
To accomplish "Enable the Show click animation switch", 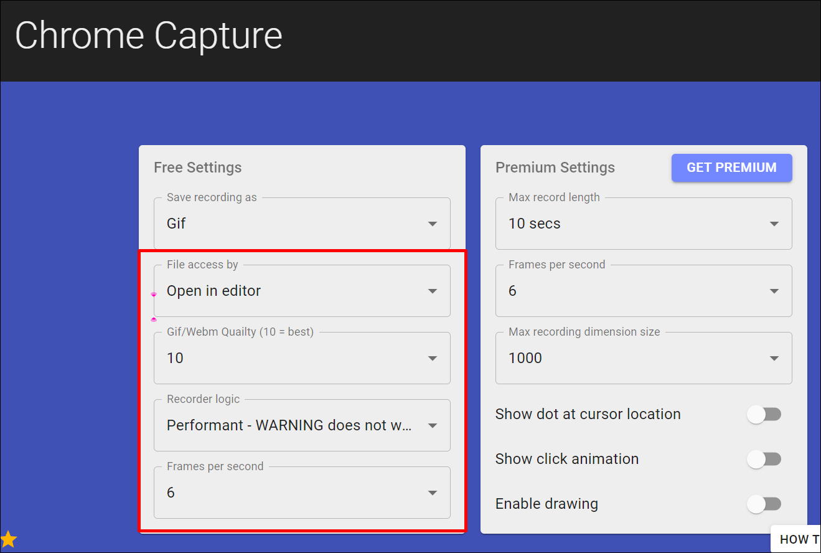I will (x=764, y=459).
